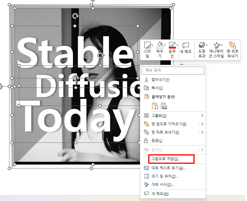This screenshot has height=201, width=247.
Task: Click the comment icon beside 새 메모(M)
Action: click(x=146, y=193)
